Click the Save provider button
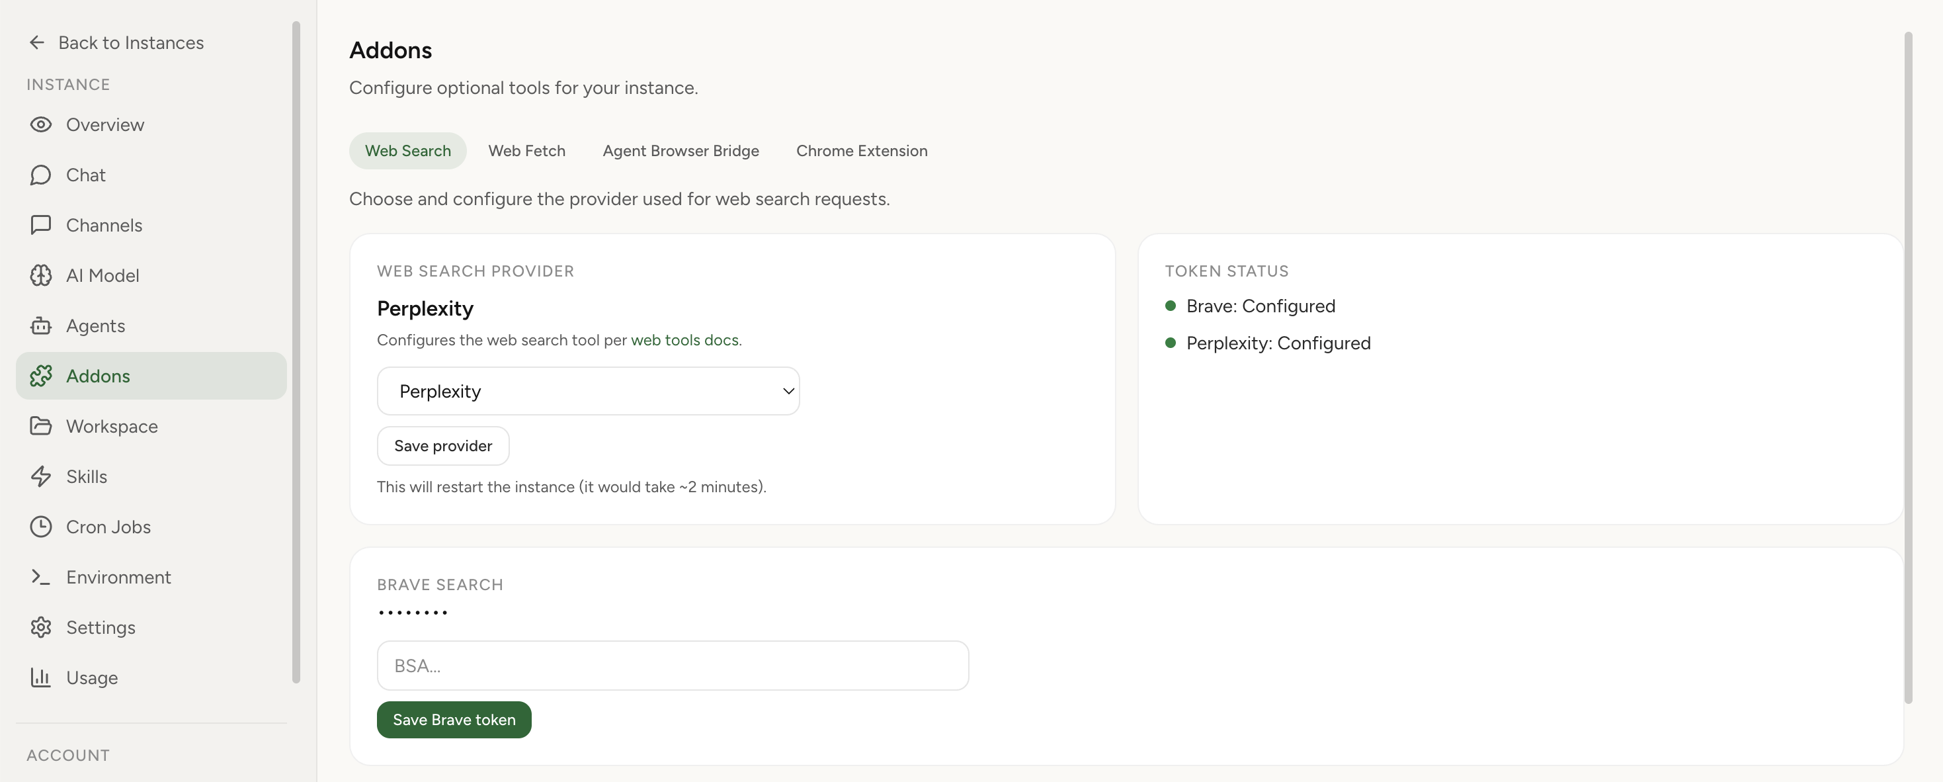This screenshot has width=1943, height=782. click(442, 445)
